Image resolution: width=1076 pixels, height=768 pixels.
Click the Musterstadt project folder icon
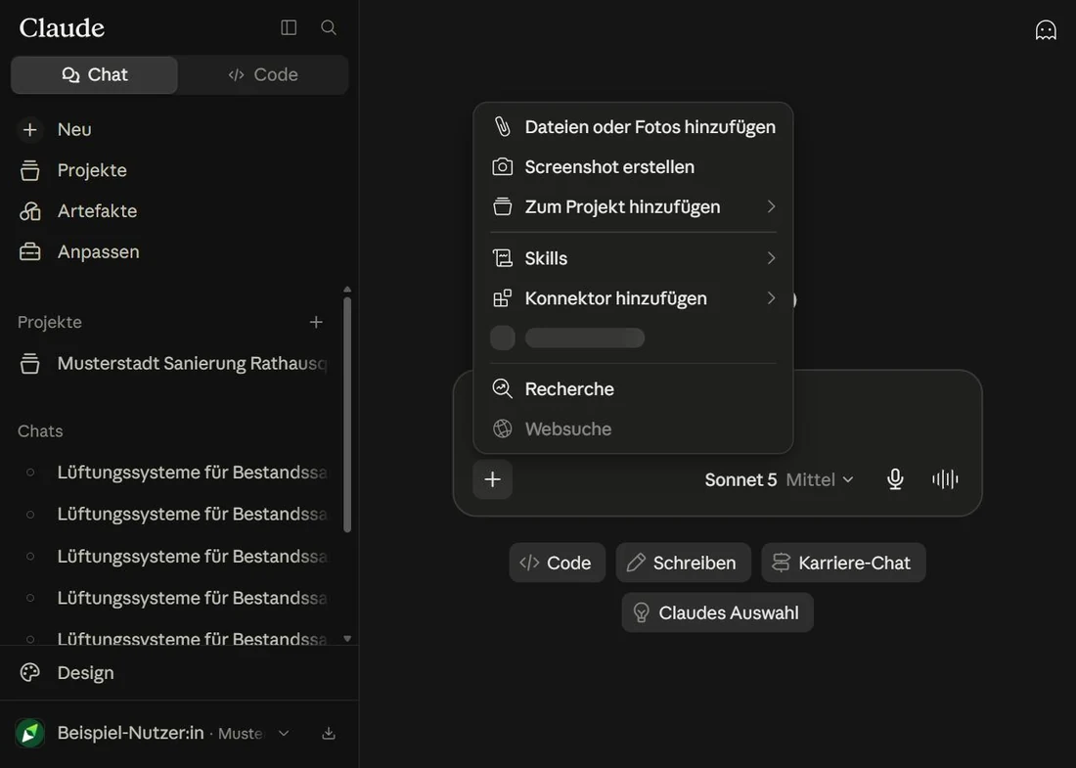point(30,364)
